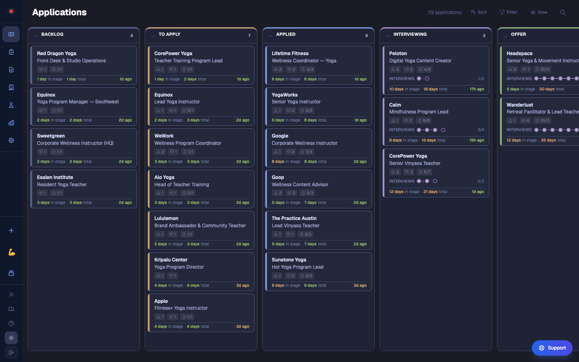Click the comments badge on the Goop card
The width and height of the screenshot is (579, 362).
tap(291, 193)
